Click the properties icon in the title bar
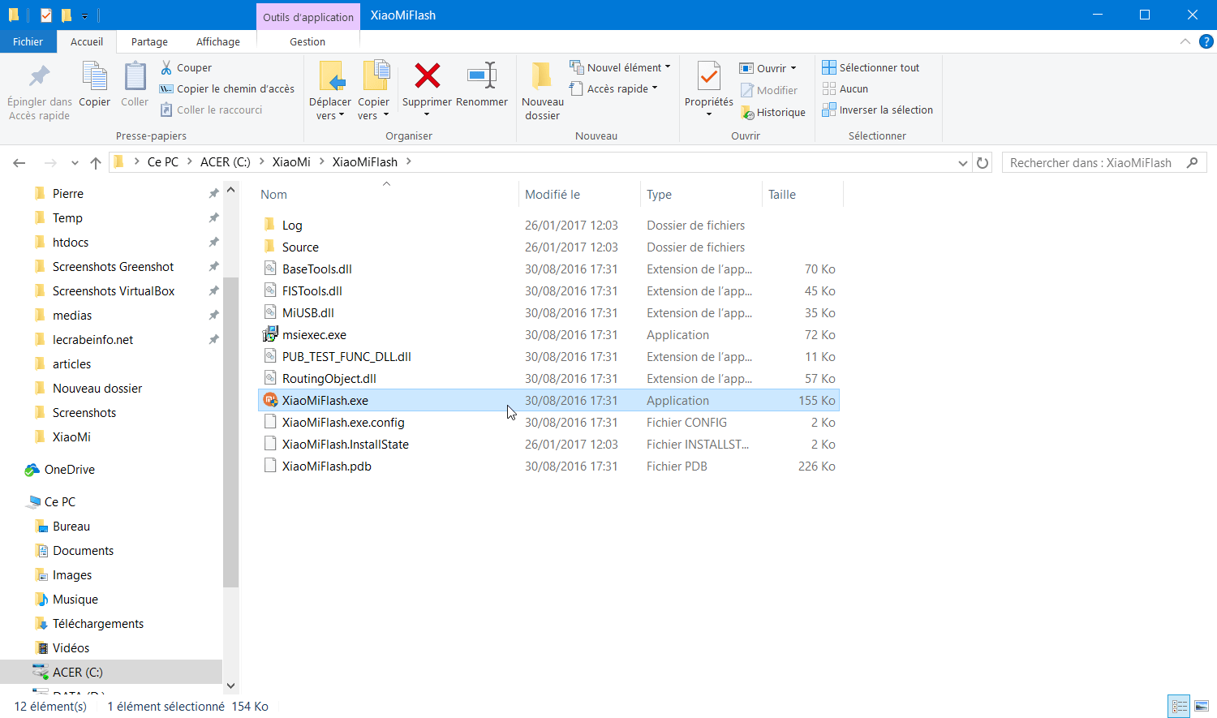This screenshot has width=1217, height=718. [45, 15]
